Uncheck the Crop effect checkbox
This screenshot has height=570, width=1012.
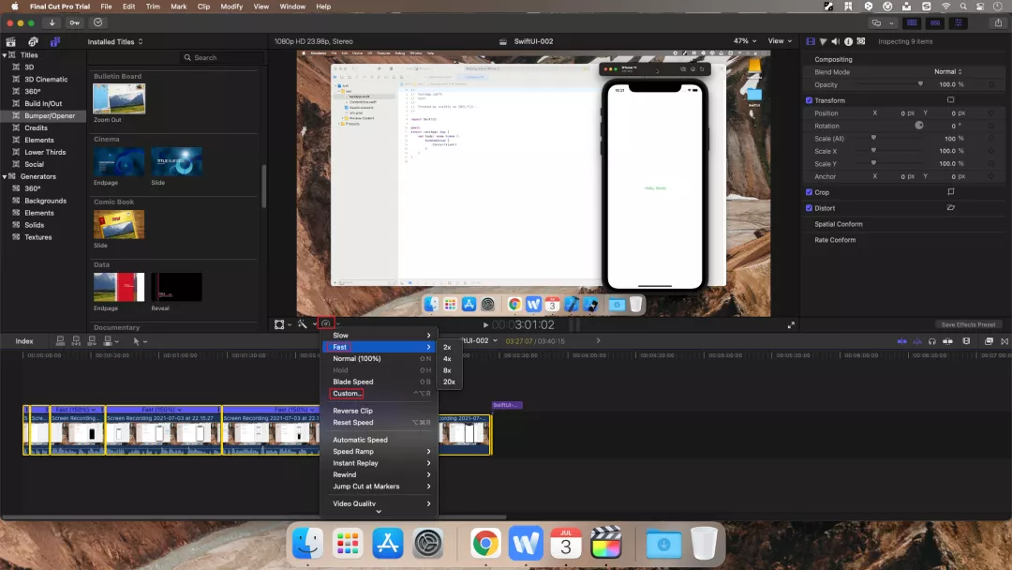click(810, 192)
